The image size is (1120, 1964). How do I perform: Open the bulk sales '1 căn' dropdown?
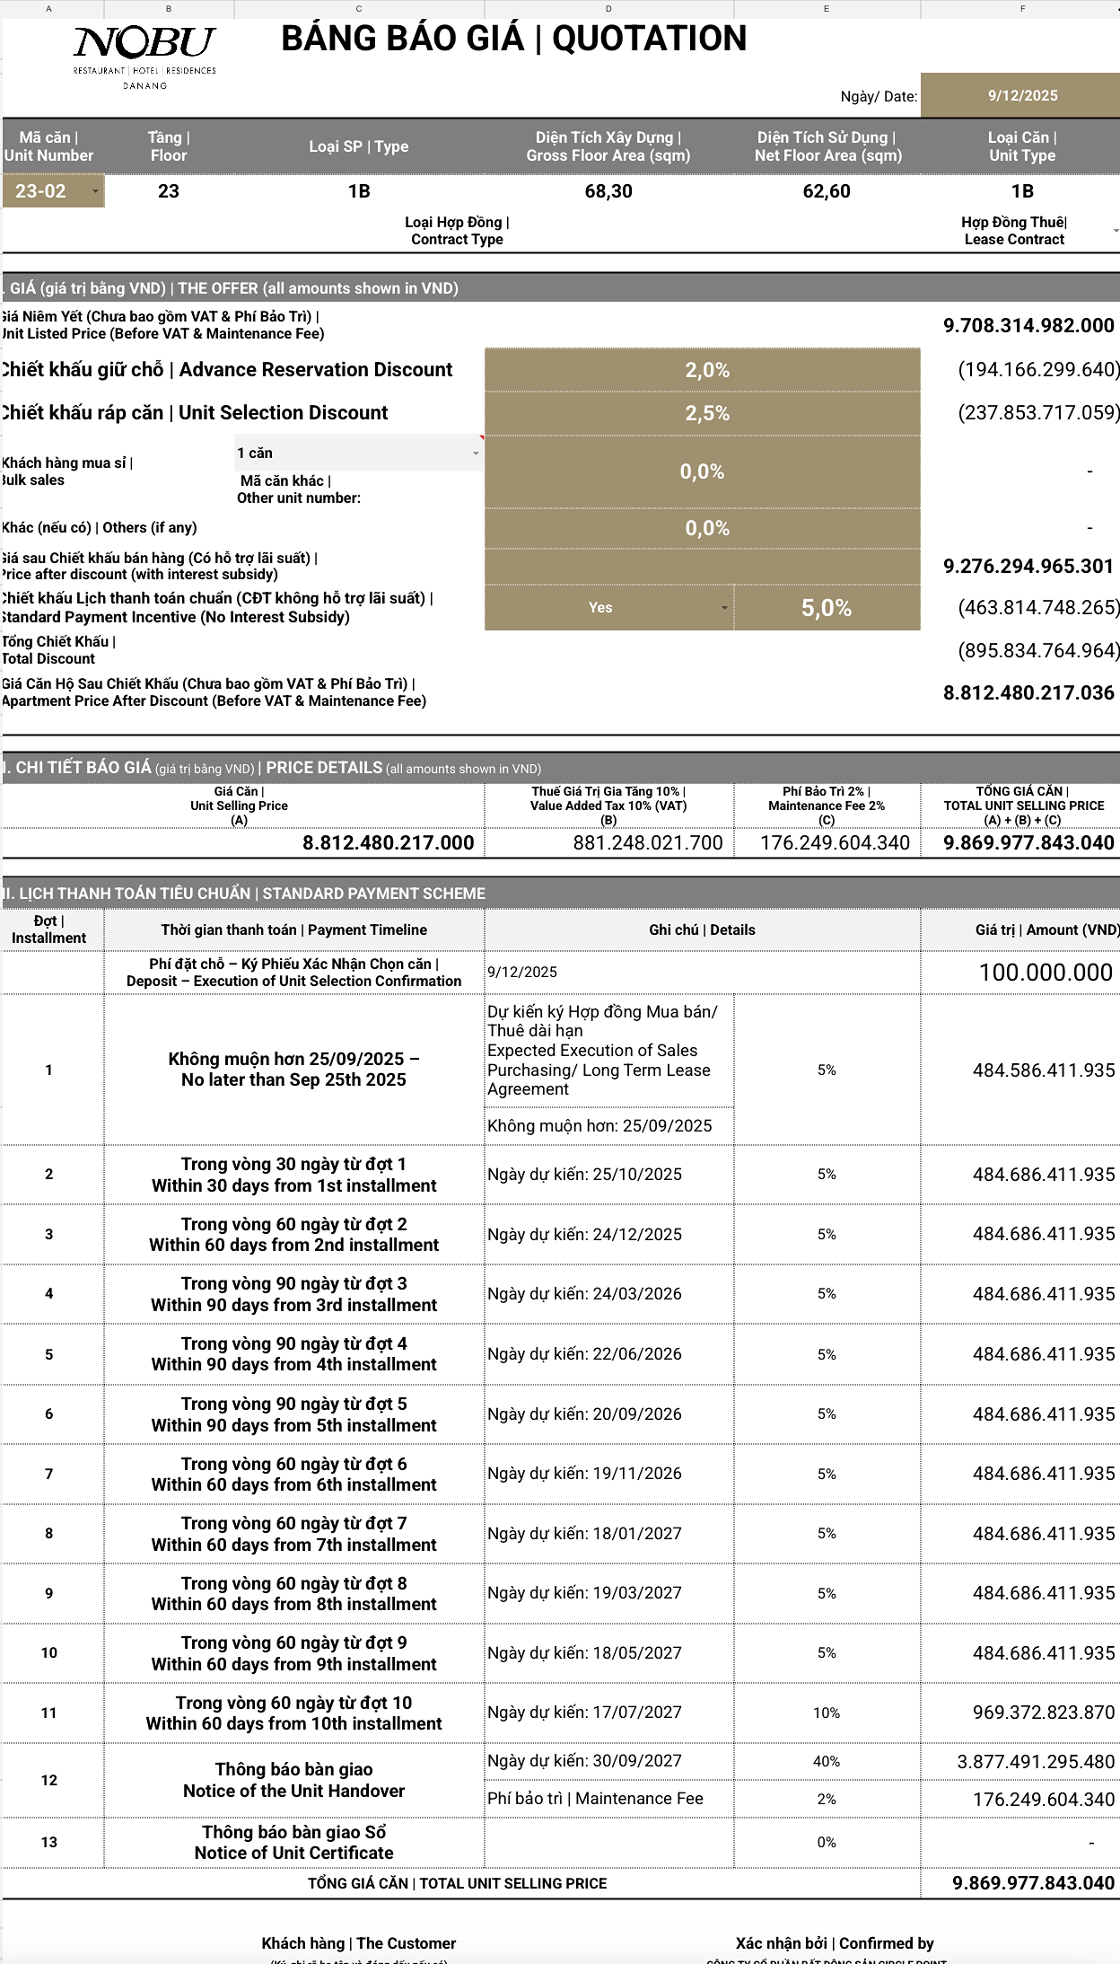[476, 454]
